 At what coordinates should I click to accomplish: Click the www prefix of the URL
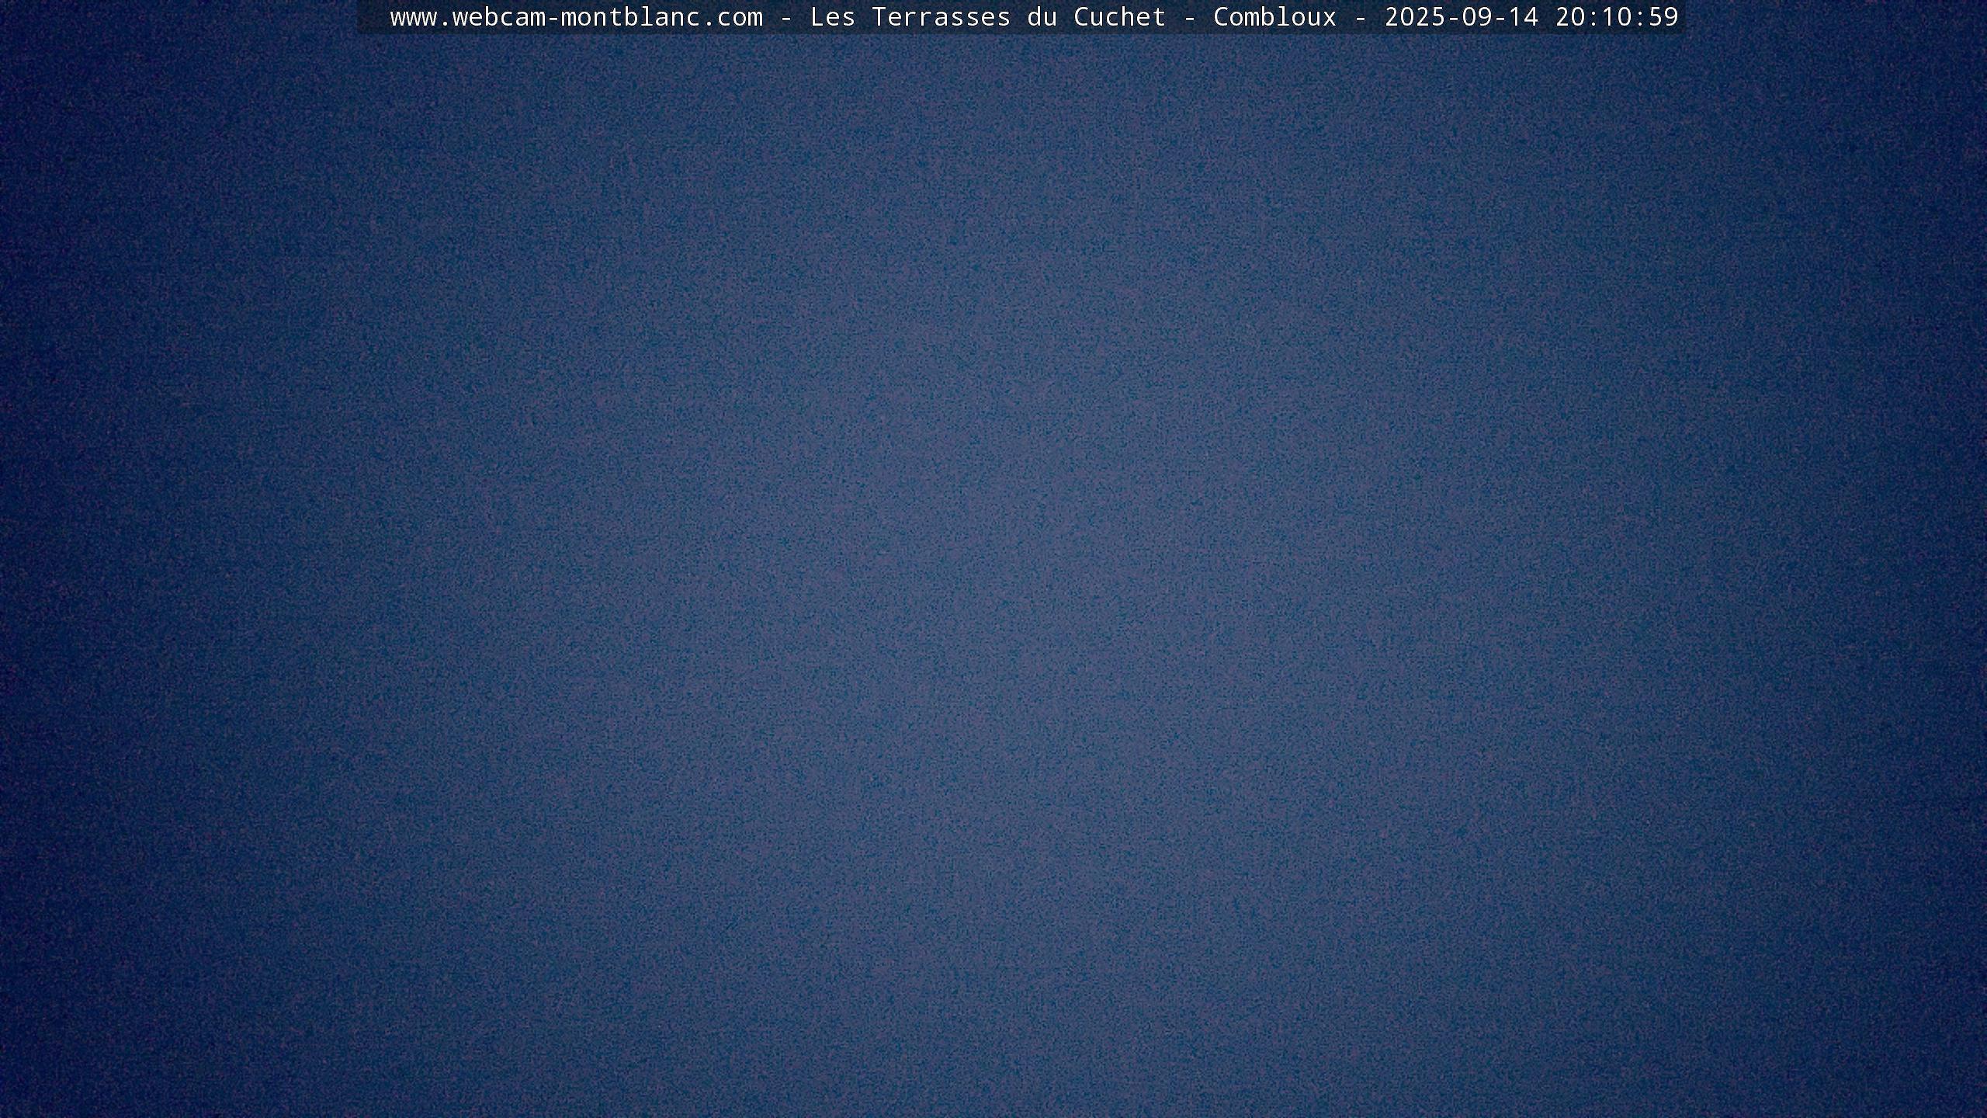pos(413,17)
